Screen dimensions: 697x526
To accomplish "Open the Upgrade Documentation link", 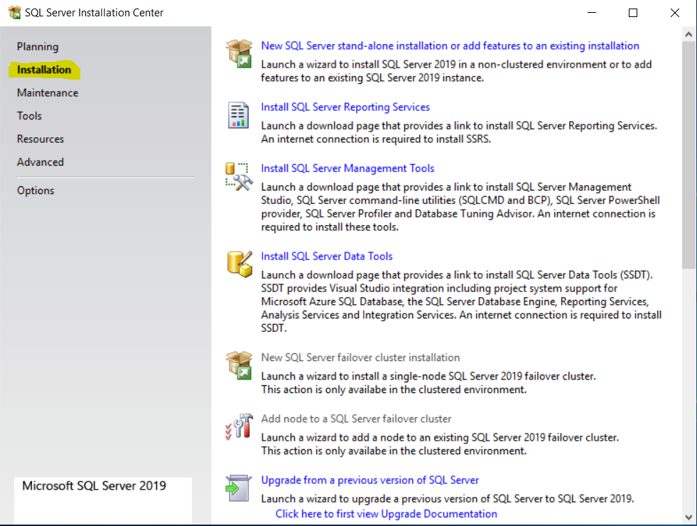I will pyautogui.click(x=387, y=514).
